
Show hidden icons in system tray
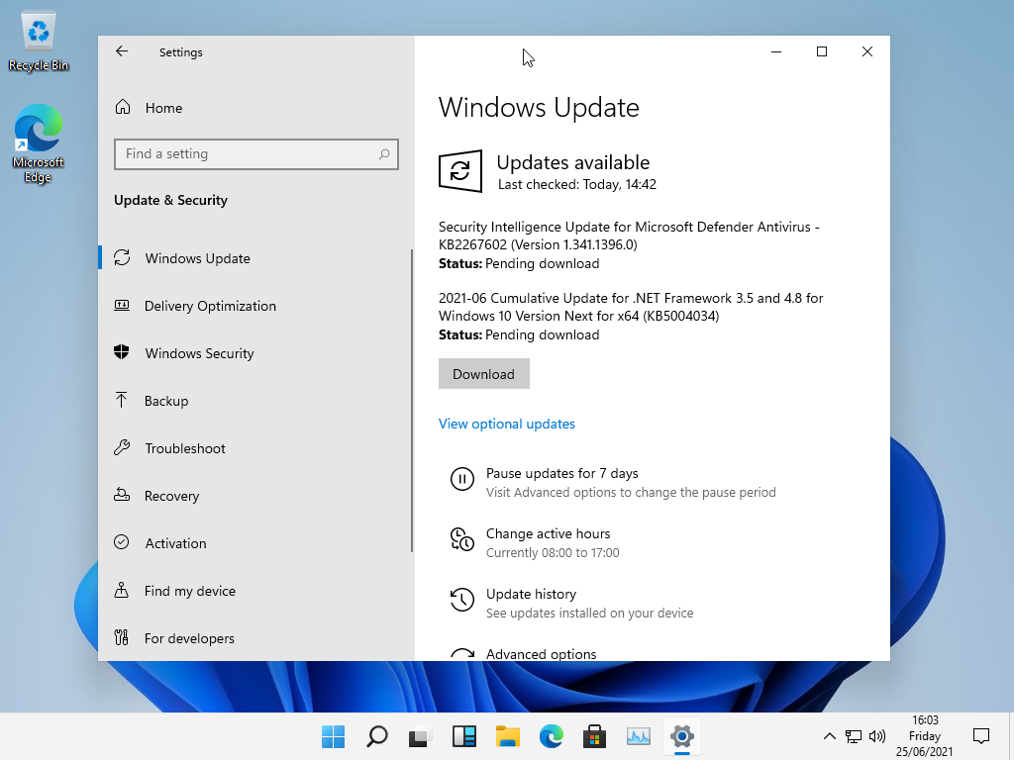[x=830, y=736]
